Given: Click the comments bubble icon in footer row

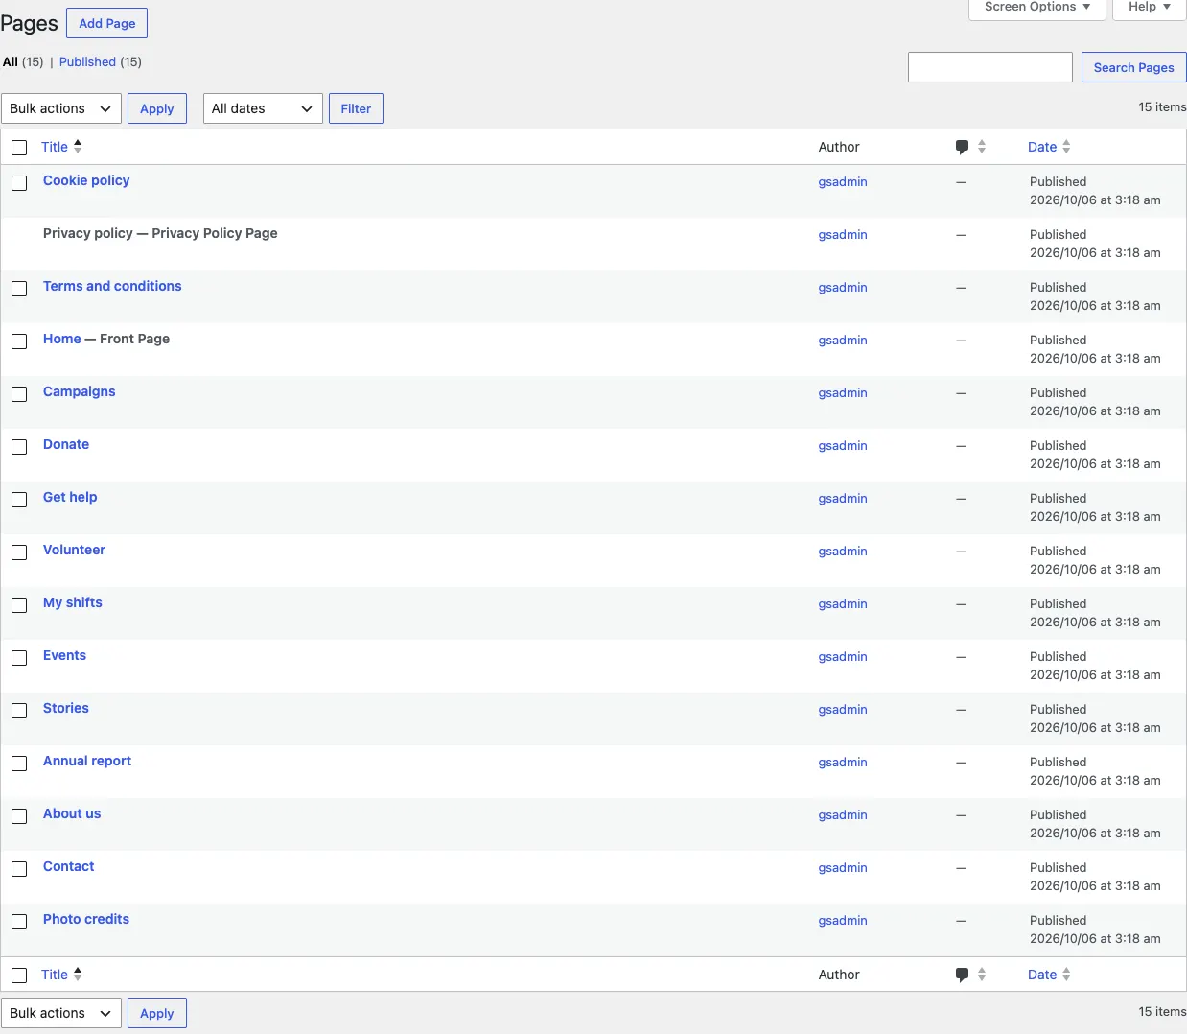Looking at the screenshot, I should click(x=962, y=975).
